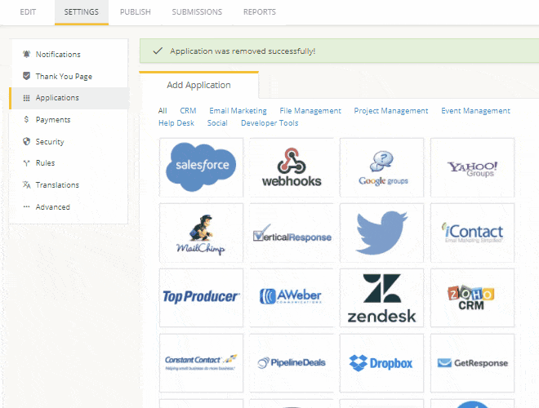Filter by Social category

pyautogui.click(x=217, y=123)
